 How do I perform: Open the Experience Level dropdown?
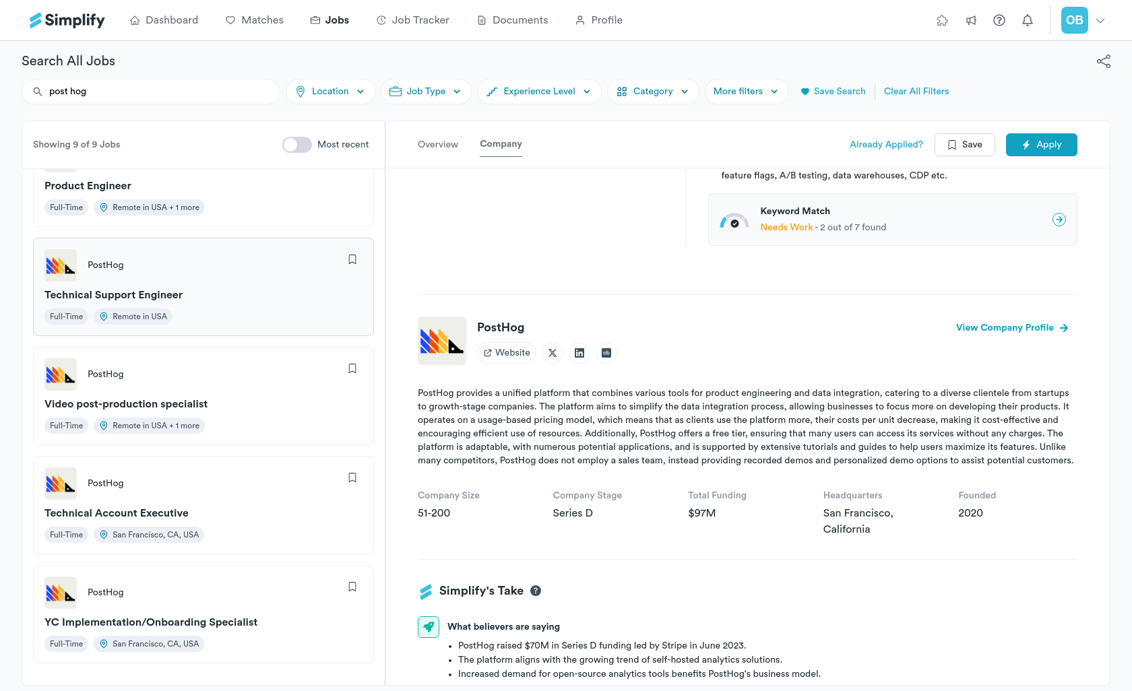tap(539, 92)
